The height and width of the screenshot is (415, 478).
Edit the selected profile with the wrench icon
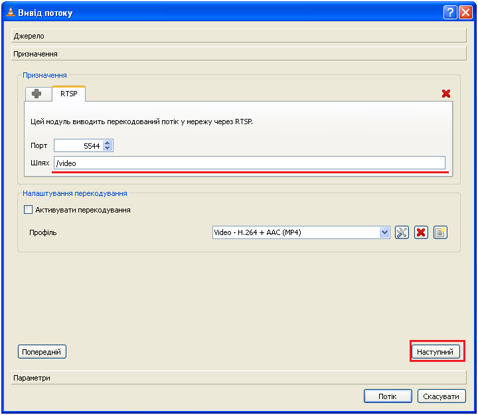tap(402, 232)
